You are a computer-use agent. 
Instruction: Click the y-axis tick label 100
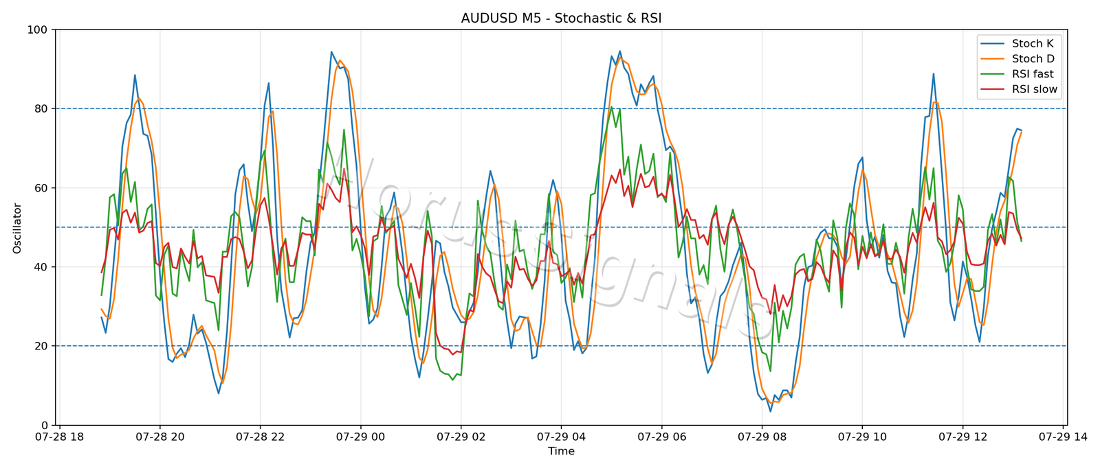pos(37,30)
